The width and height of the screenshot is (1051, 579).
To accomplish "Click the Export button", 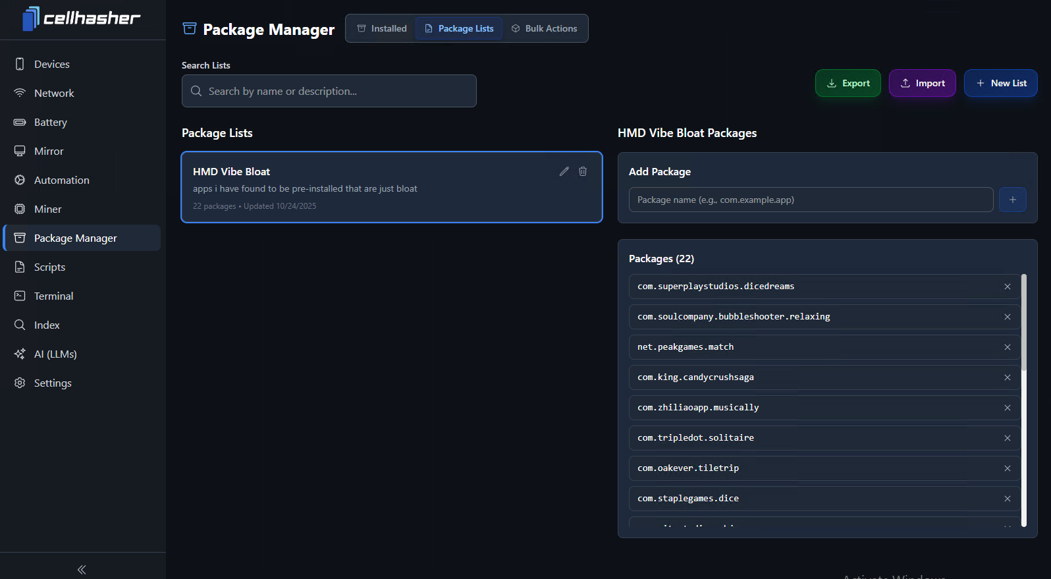I will click(x=848, y=83).
